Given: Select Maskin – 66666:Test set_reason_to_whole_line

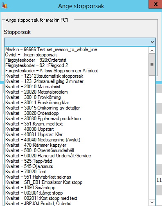Looking at the screenshot, I should pyautogui.click(x=76, y=49).
